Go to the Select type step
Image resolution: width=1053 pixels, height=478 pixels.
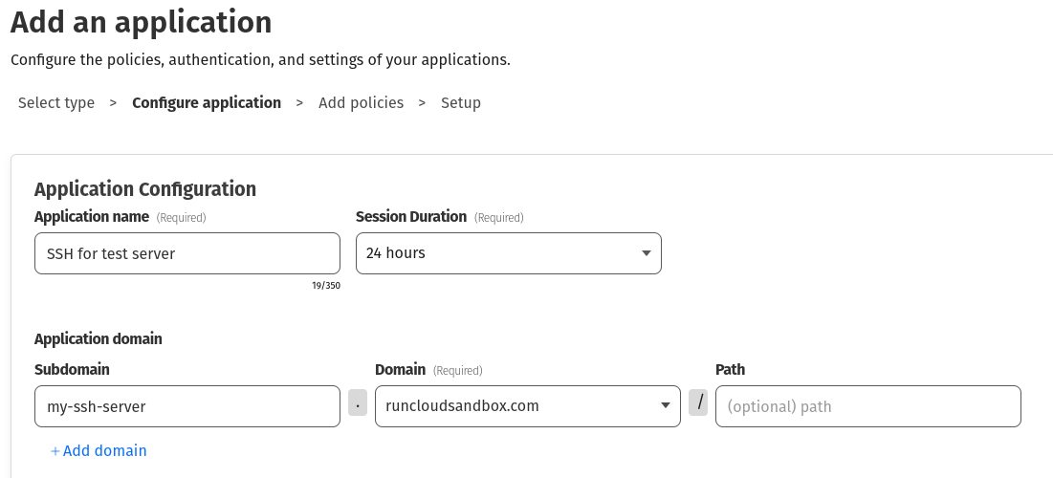point(56,103)
